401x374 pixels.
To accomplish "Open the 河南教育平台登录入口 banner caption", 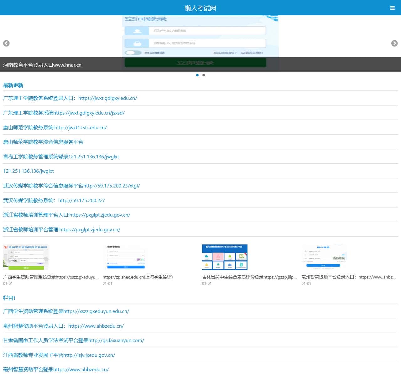I will (x=42, y=65).
